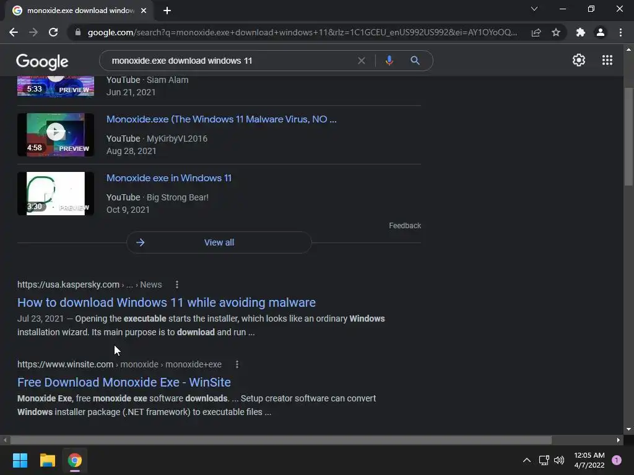
Task: Play the 5:33 Siam Alam video thumbnail
Action: click(55, 86)
